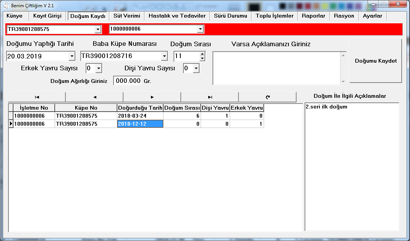Increase Doğum Sırası with up spinner arrow
Image resolution: width=410 pixels, height=241 pixels.
tap(202, 54)
